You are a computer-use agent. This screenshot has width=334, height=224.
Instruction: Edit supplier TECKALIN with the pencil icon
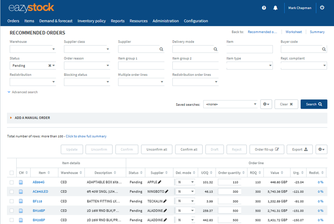coord(165,201)
